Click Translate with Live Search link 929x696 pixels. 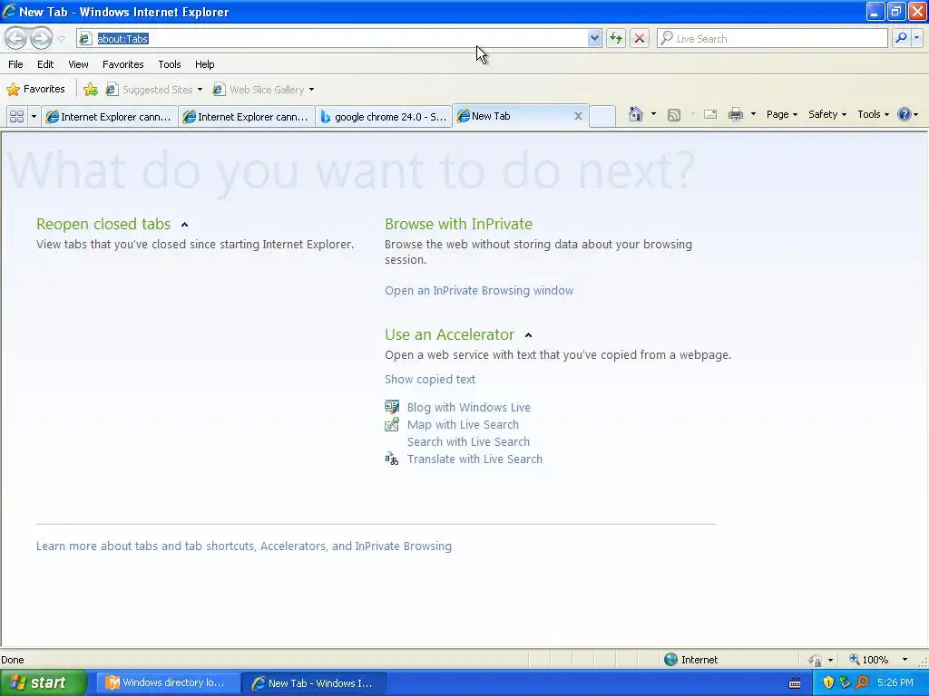(x=474, y=459)
